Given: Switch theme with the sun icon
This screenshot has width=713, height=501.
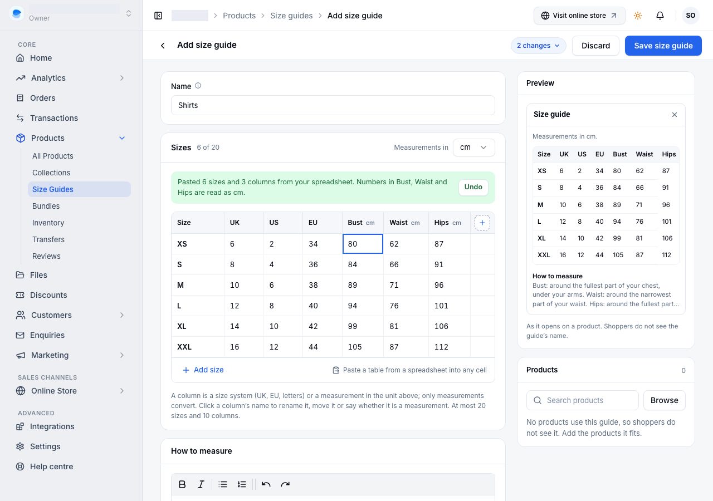Looking at the screenshot, I should coord(638,16).
